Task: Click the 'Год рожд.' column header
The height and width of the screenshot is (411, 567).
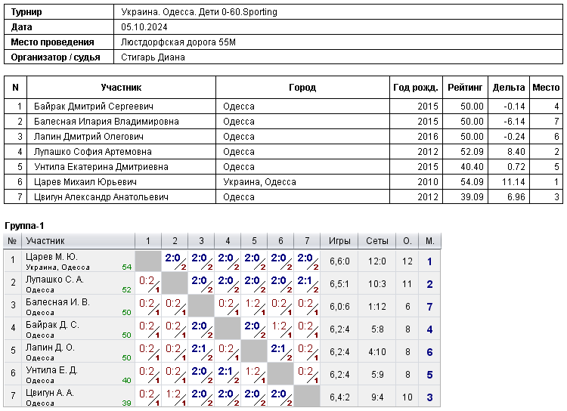Action: pos(416,88)
